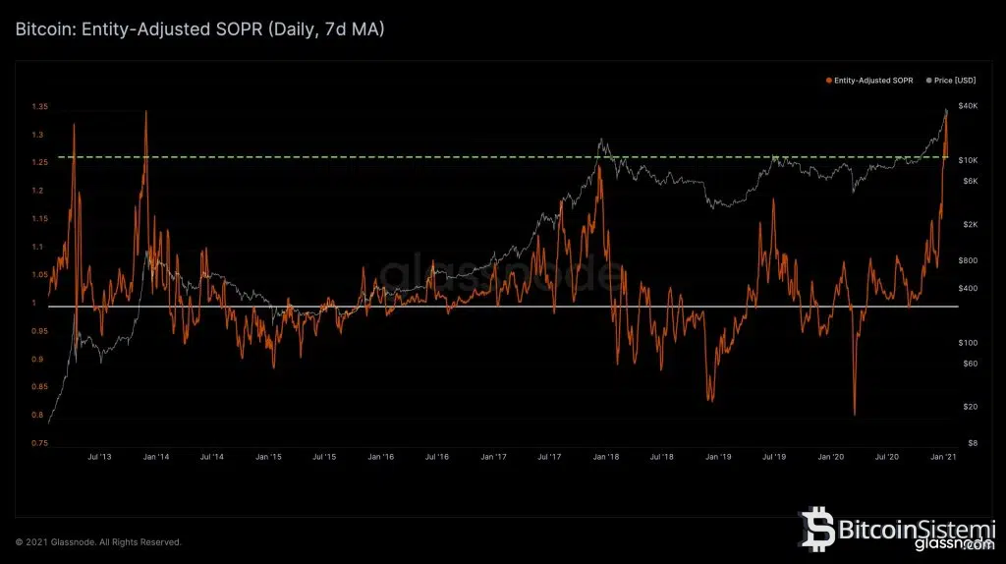Click the orange Entity-Adjusted SOPR legend dot
Screen dimensions: 1006x564
click(x=829, y=79)
